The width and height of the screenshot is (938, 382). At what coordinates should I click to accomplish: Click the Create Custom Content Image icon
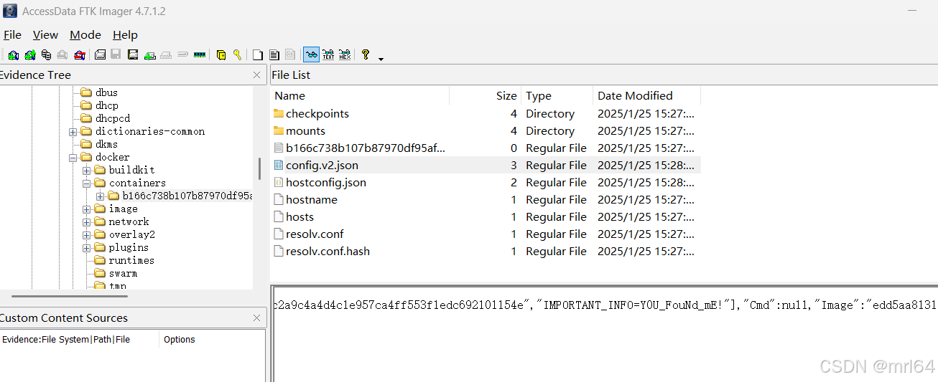click(x=166, y=54)
